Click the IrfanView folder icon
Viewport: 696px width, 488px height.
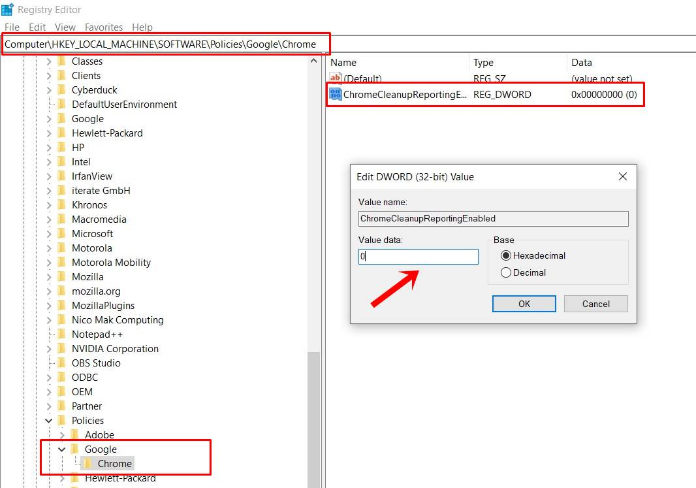(x=61, y=176)
